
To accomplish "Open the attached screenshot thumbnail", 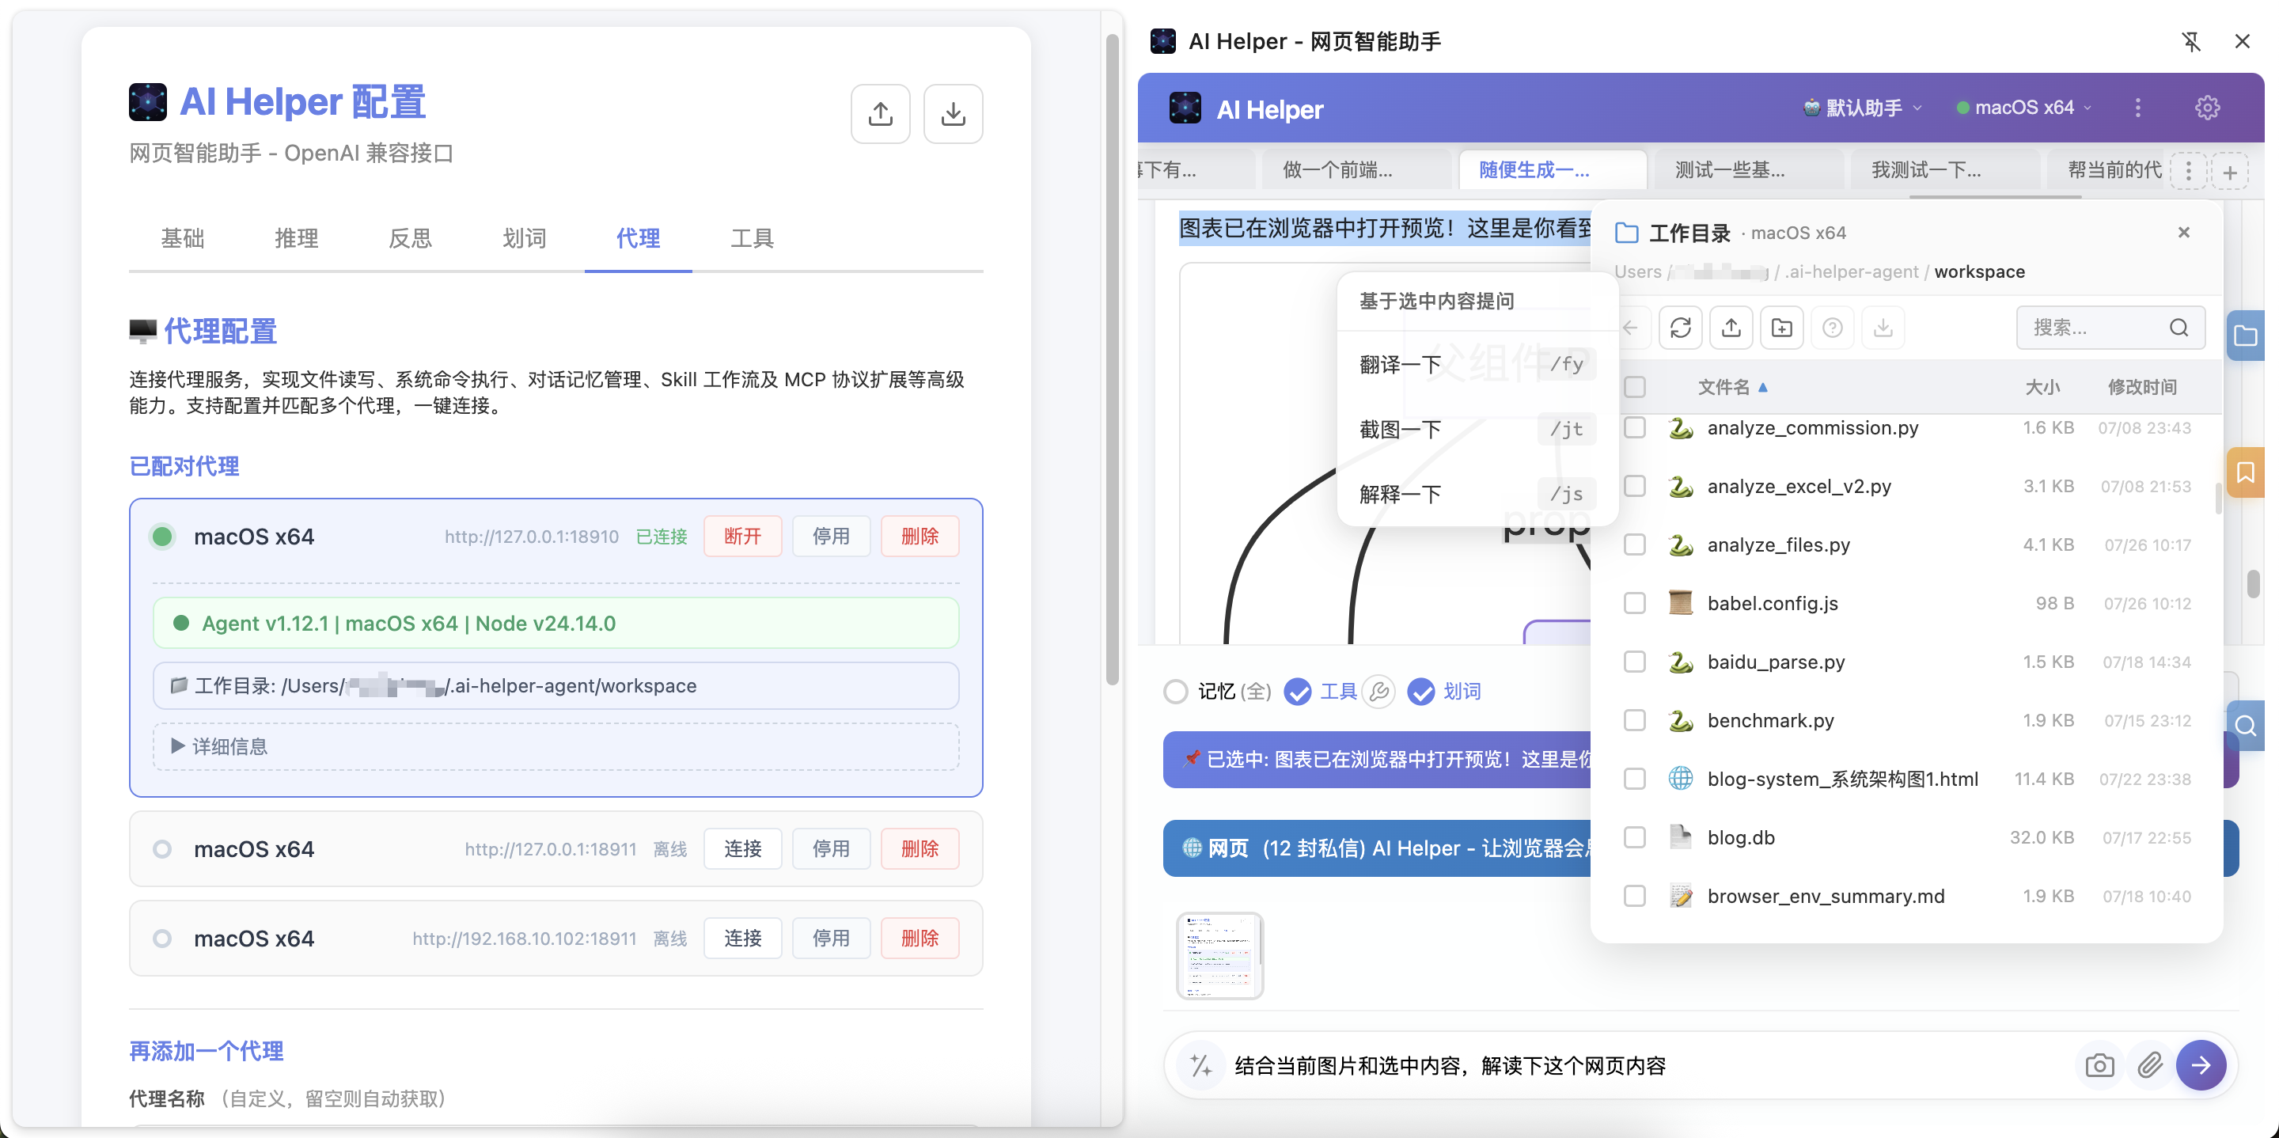I will (x=1219, y=956).
